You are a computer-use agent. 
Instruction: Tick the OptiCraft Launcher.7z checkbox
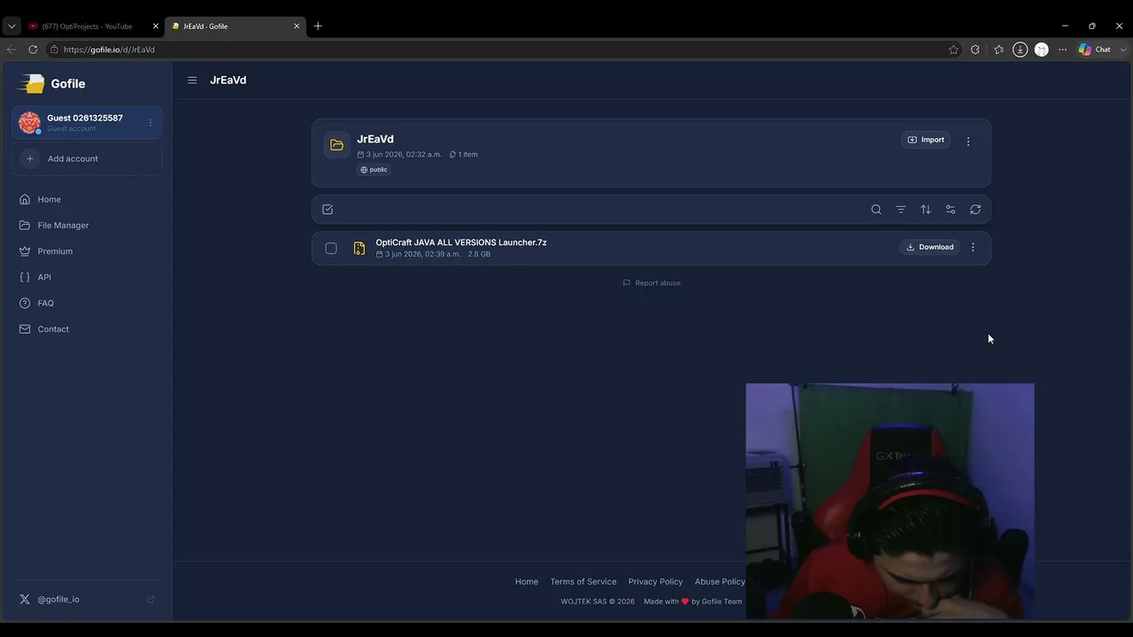click(331, 249)
